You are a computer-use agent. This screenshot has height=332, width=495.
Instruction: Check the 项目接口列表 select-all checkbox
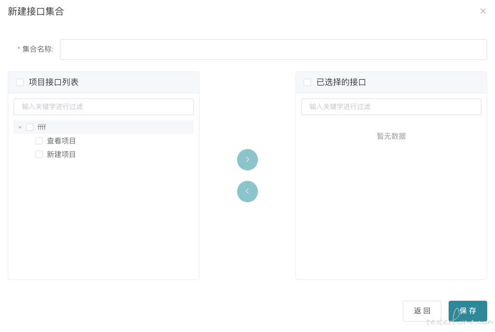20,82
